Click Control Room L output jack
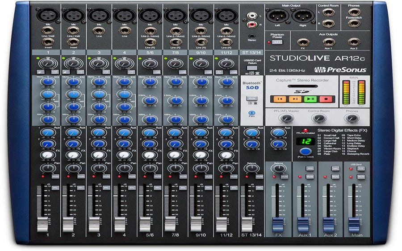 coord(328,12)
